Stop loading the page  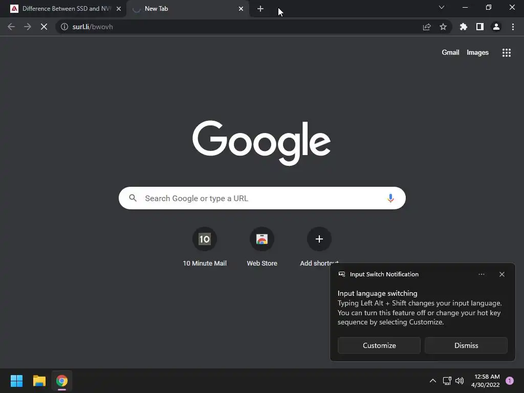click(x=44, y=27)
